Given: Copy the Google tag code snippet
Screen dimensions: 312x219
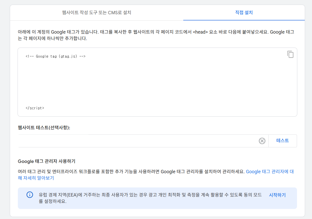Looking at the screenshot, I should pos(290,54).
